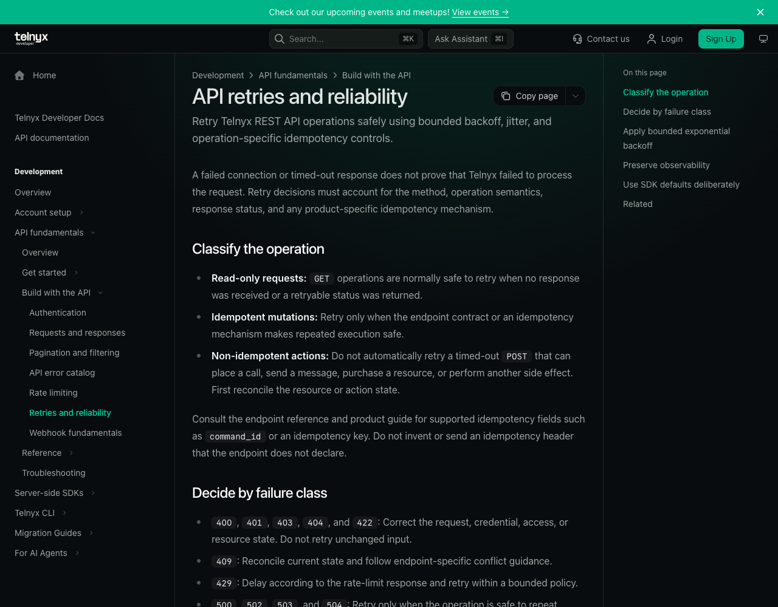Expand the Migration Guides chevron
The height and width of the screenshot is (607, 778).
point(91,533)
